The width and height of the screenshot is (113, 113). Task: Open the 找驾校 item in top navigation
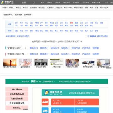click(x=50, y=3)
